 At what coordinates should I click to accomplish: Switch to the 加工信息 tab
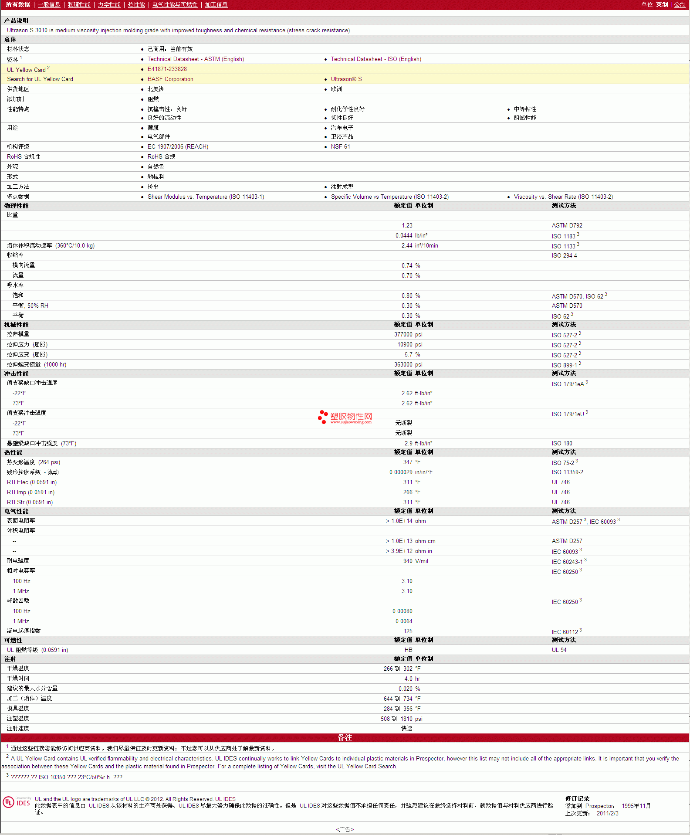click(216, 4)
